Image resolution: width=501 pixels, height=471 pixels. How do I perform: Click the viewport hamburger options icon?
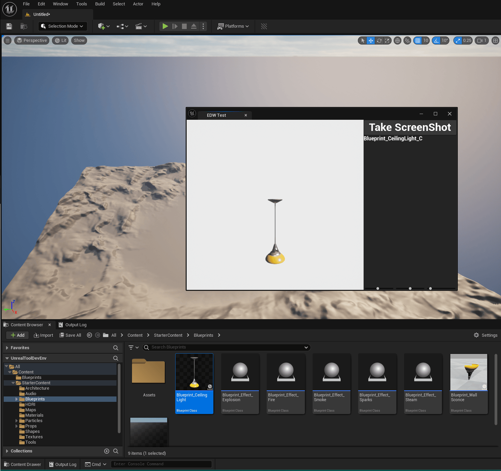[x=7, y=40]
